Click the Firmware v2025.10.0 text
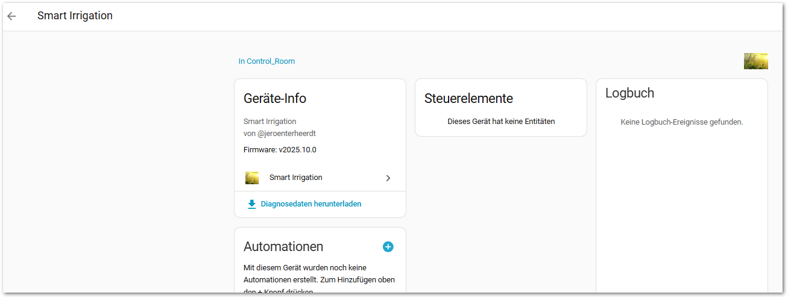The image size is (788, 298). point(280,150)
